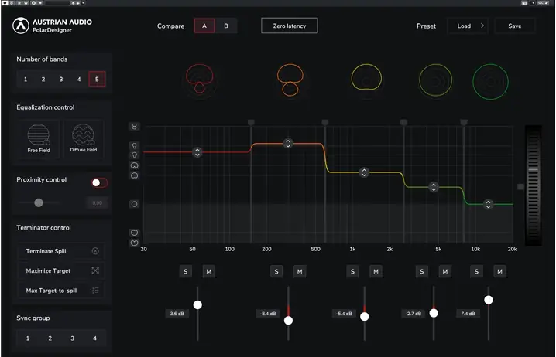Click the Zero latency button
This screenshot has height=357, width=556.
289,26
